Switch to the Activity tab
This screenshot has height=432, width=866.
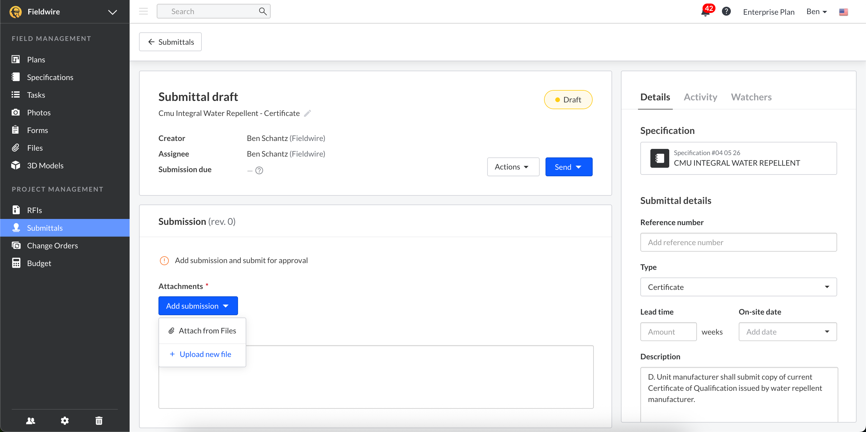pos(700,97)
